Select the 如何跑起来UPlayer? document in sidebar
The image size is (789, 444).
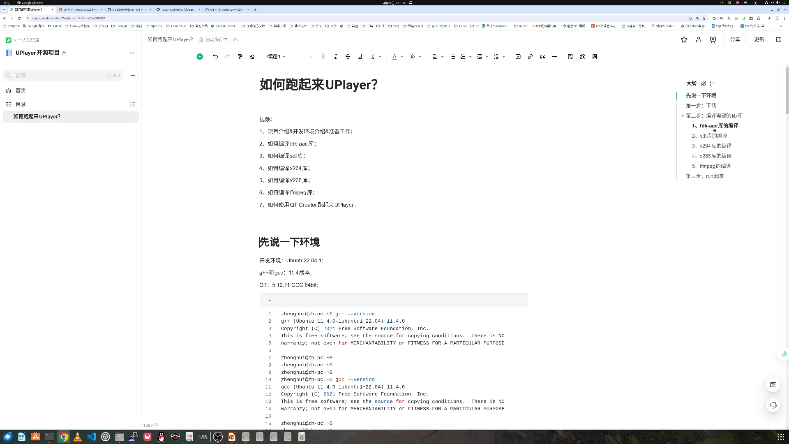coord(71,117)
